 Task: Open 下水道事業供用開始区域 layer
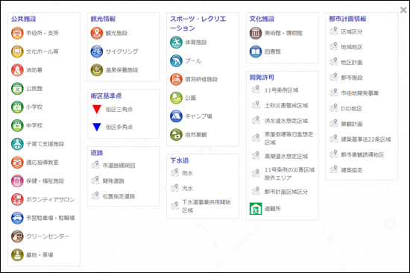(x=201, y=206)
